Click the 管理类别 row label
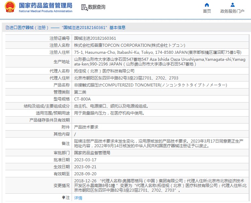Viewport: 251px width, 203px height. [62, 92]
